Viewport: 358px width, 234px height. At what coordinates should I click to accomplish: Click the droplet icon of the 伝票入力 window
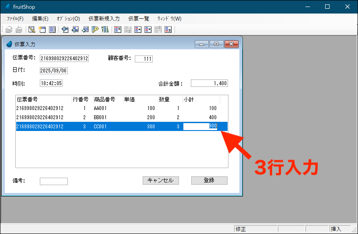tap(9, 44)
